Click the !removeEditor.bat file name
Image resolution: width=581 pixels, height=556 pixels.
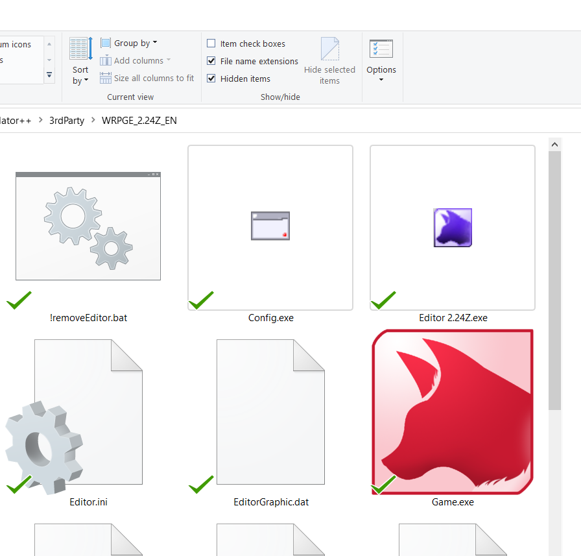(88, 318)
